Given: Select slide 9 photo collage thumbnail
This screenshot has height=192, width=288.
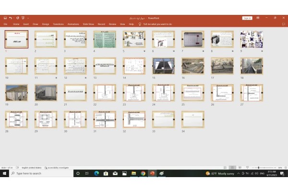Looking at the screenshot, I should pyautogui.click(x=252, y=39).
